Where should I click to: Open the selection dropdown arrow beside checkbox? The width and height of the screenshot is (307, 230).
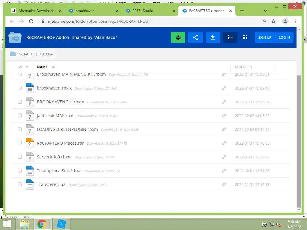(x=27, y=67)
